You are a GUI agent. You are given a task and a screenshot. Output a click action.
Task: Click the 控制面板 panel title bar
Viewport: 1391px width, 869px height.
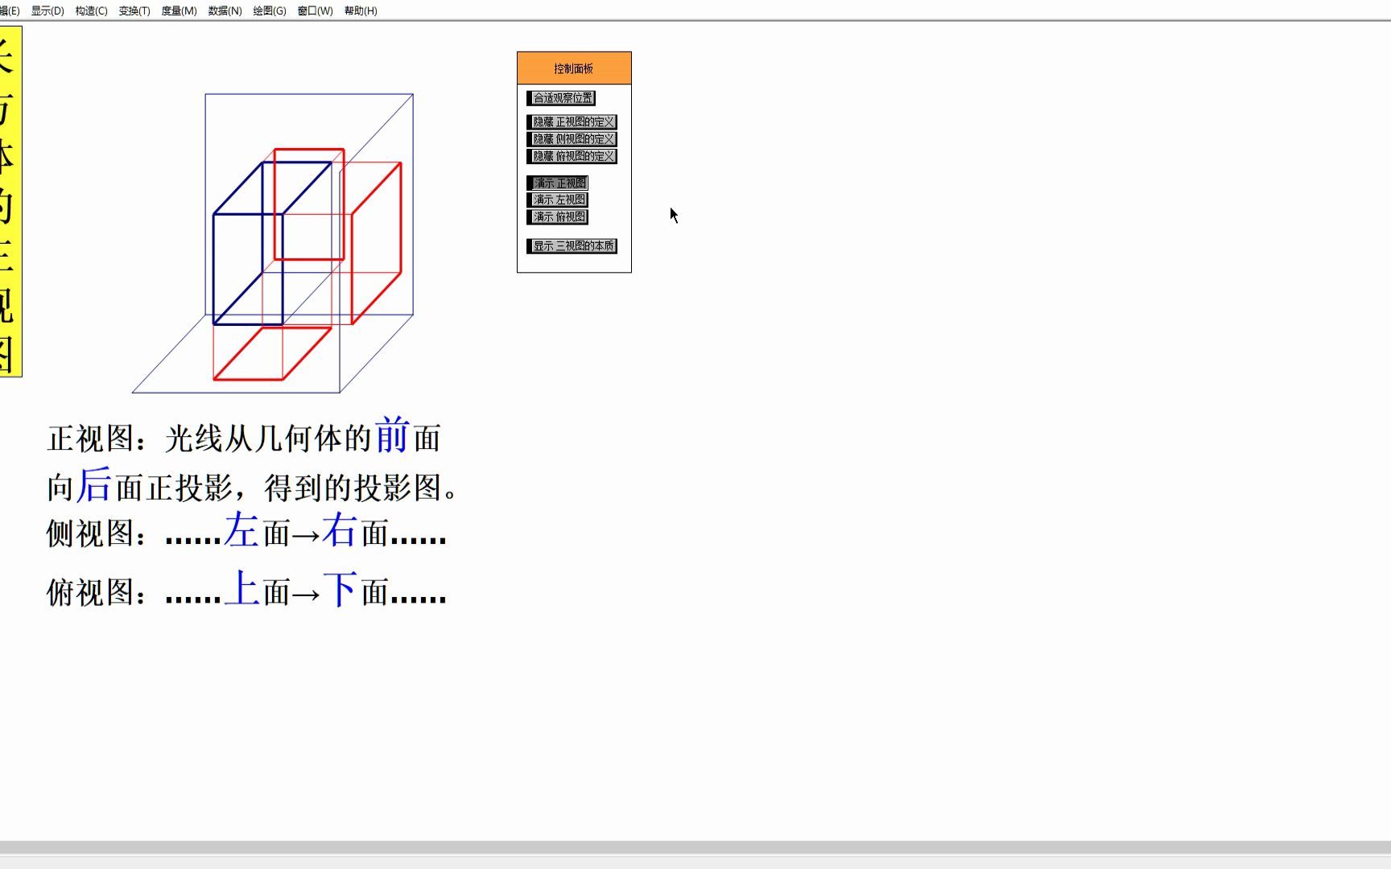573,68
